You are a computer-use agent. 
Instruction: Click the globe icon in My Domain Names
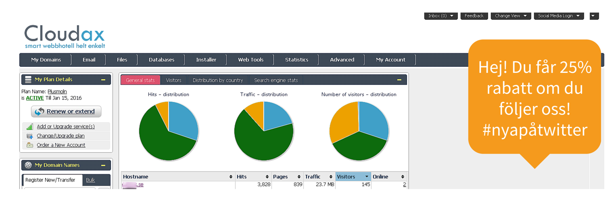pyautogui.click(x=28, y=165)
